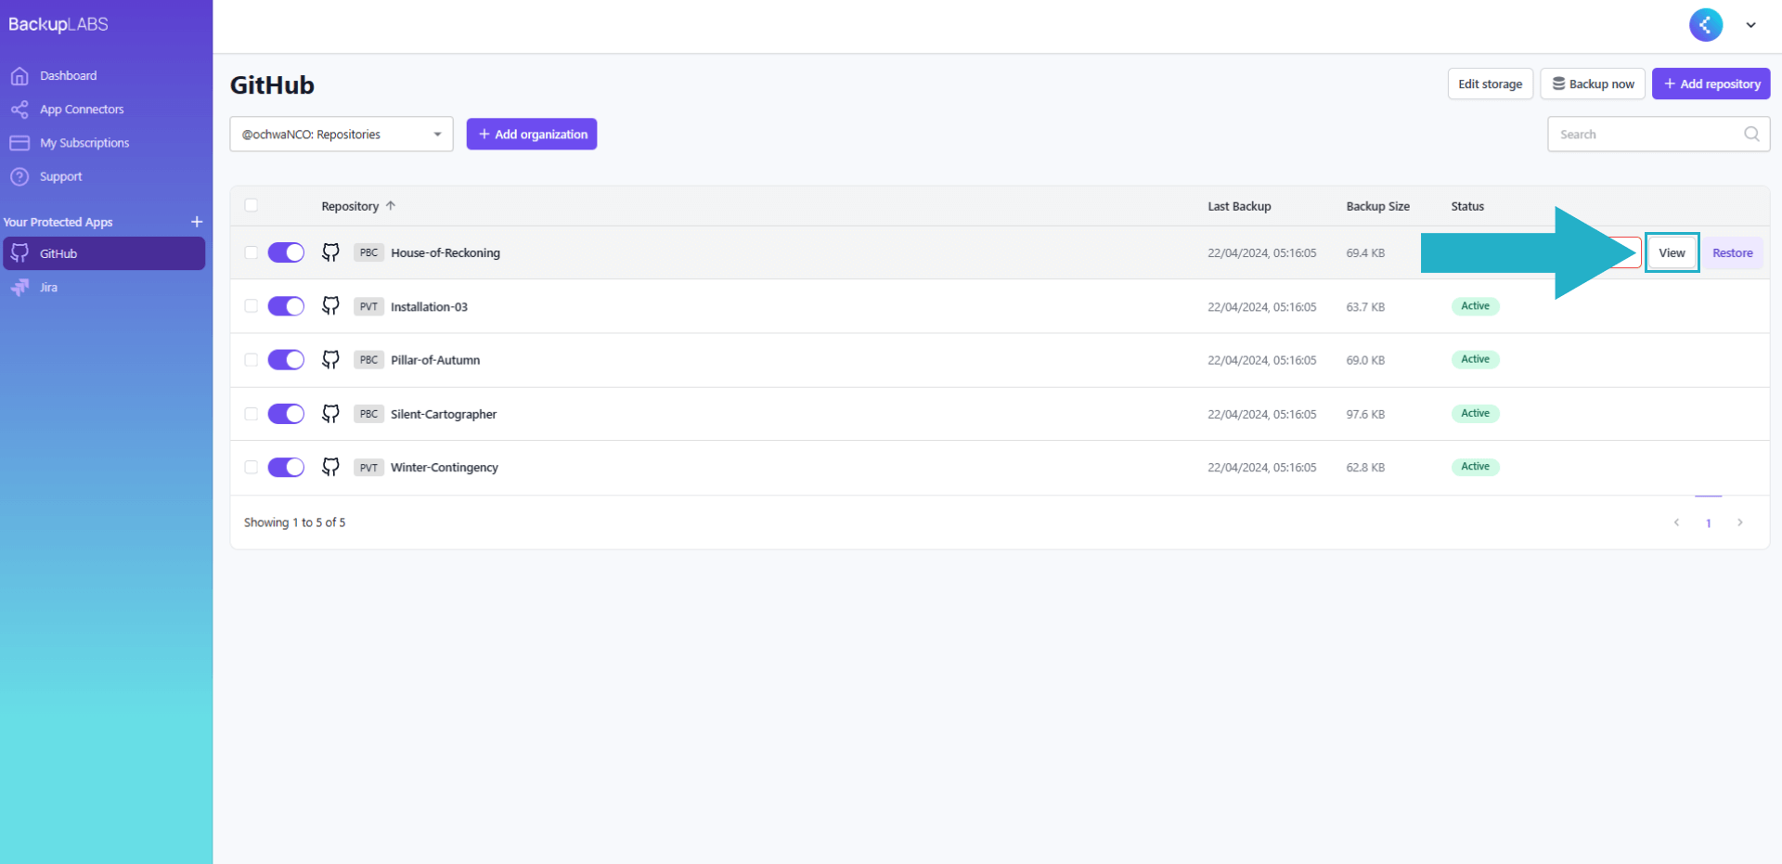
Task: Click the App Connectors share icon
Action: (x=19, y=110)
